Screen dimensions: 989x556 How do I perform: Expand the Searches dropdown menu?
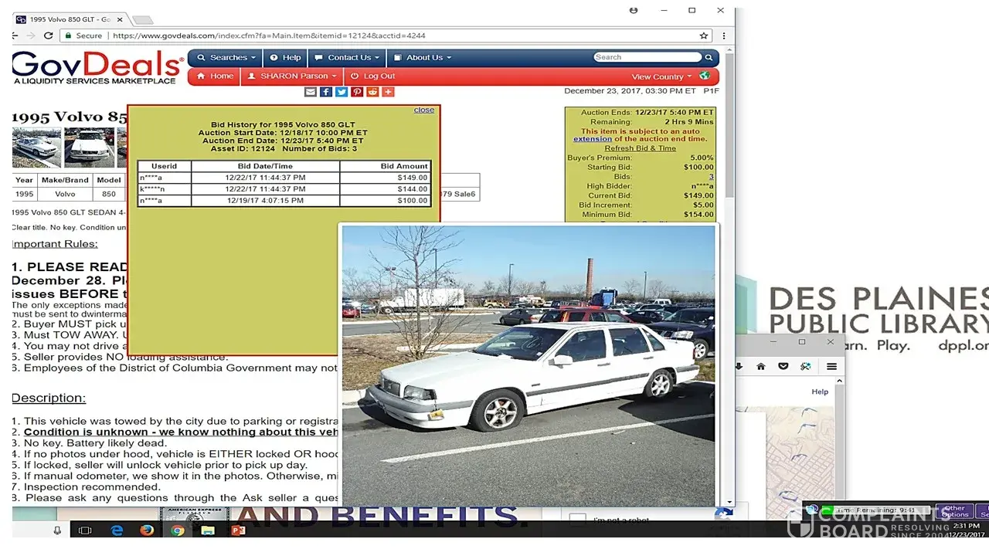tap(227, 57)
